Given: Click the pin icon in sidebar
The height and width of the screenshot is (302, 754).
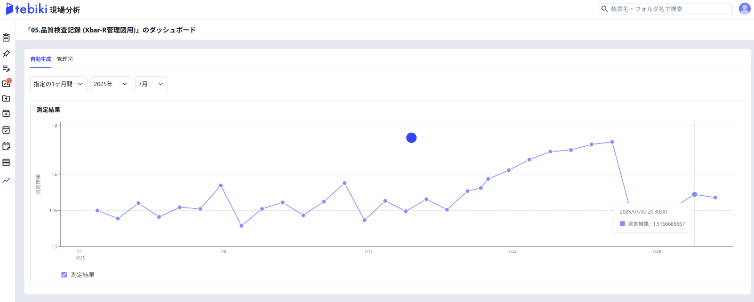Looking at the screenshot, I should click(6, 54).
